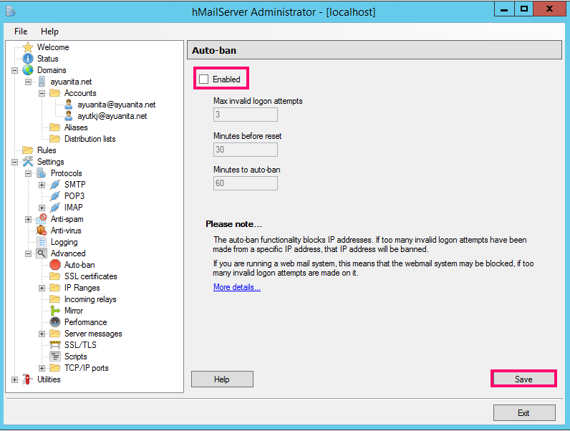The height and width of the screenshot is (431, 570).
Task: Expand the Server messages node
Action: click(42, 334)
